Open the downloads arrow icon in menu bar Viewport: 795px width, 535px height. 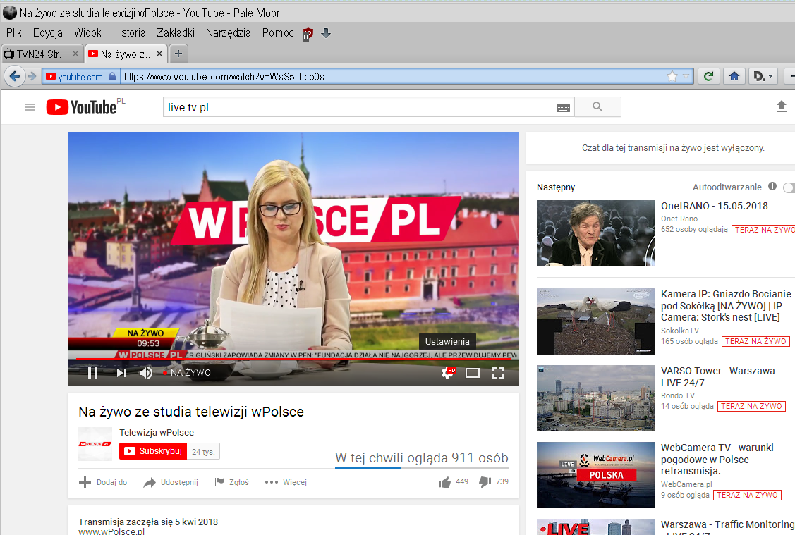(x=326, y=33)
